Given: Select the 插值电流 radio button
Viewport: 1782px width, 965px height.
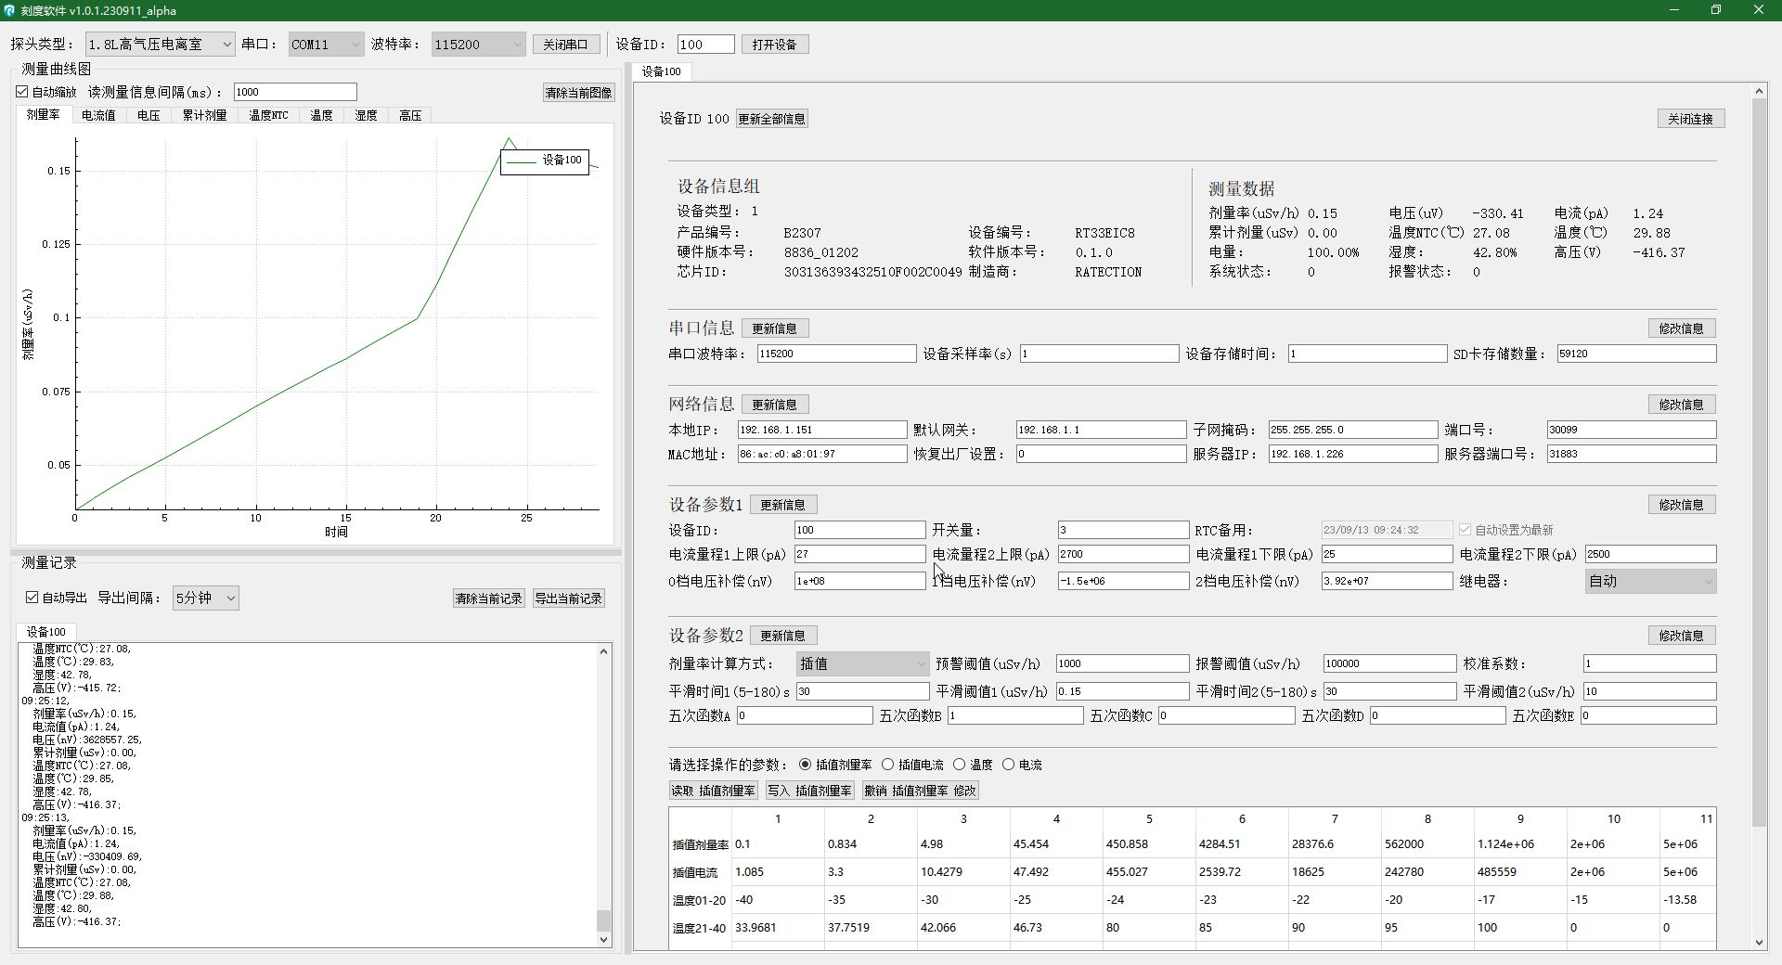Looking at the screenshot, I should pyautogui.click(x=888, y=765).
